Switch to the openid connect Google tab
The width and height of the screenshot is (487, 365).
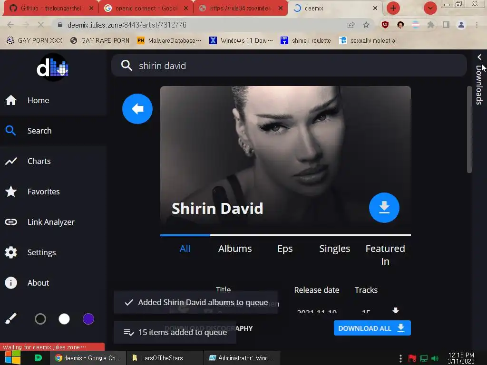point(146,8)
